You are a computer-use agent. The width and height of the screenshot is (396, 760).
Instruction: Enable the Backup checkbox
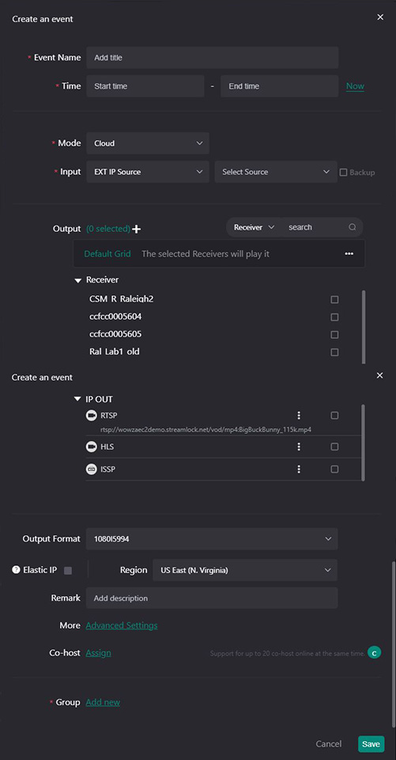343,172
